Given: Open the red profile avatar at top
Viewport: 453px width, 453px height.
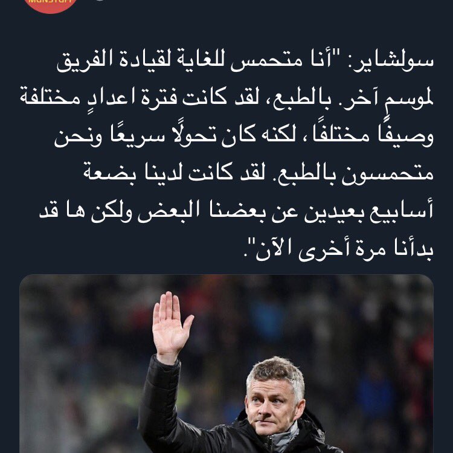Looking at the screenshot, I should click(51, 4).
